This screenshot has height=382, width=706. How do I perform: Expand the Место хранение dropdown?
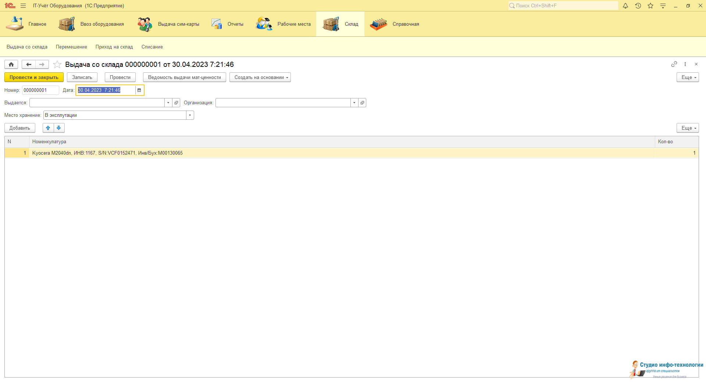coord(190,115)
